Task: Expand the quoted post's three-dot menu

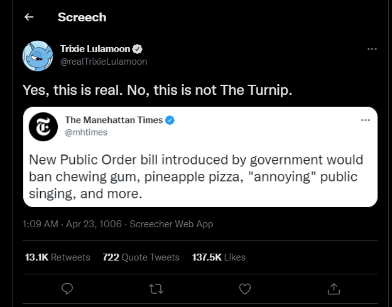Action: point(366,120)
